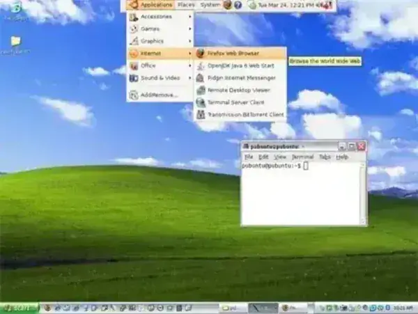Expand the Sound & Video submenu
Viewport: 418px width, 314px height.
pos(160,78)
